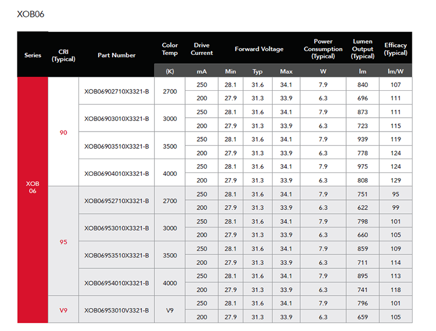This screenshot has width=436, height=331.
Task: Click the W unit subheader
Action: click(323, 71)
